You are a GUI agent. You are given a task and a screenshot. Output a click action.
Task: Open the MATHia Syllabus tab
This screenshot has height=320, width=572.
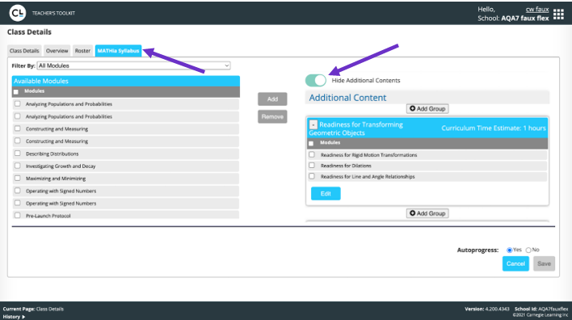[118, 51]
